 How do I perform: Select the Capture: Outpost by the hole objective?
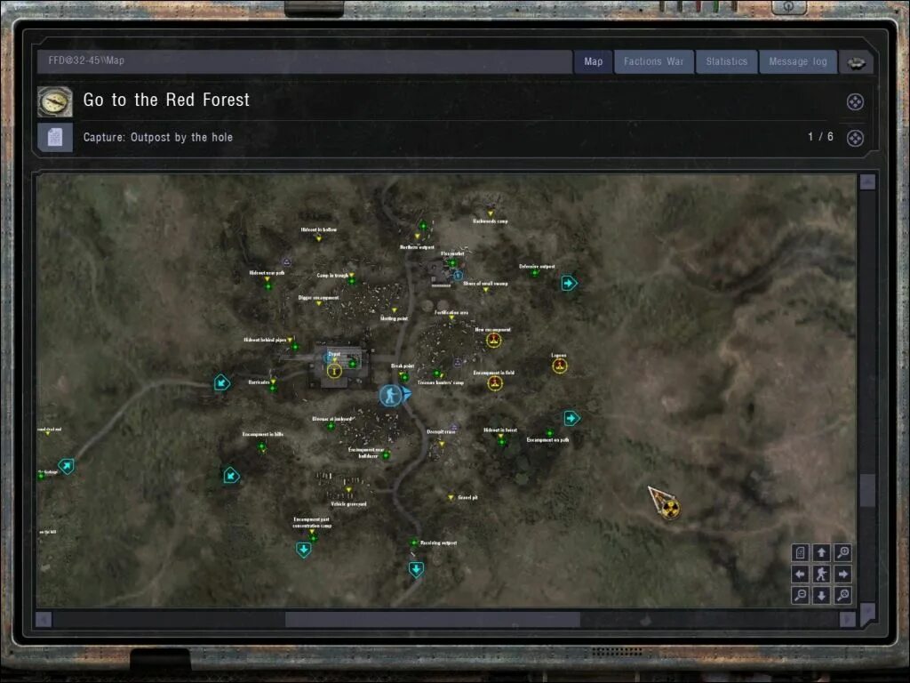[x=158, y=138]
